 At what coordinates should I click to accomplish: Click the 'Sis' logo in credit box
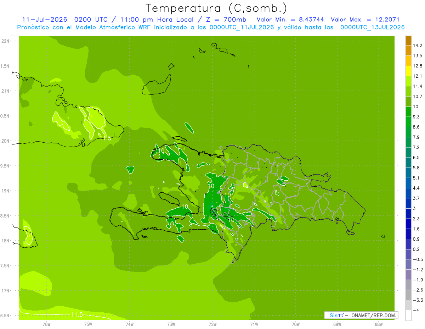tap(334, 315)
